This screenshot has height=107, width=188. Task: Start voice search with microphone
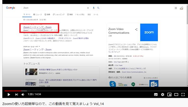pyautogui.click(x=94, y=8)
